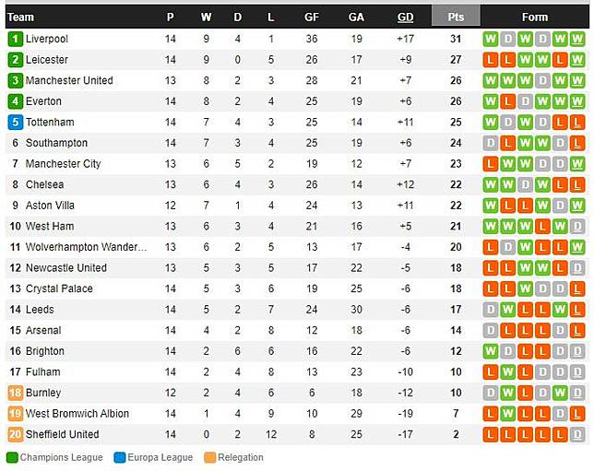Click Tottenham's blue position 5 badge

(x=15, y=122)
